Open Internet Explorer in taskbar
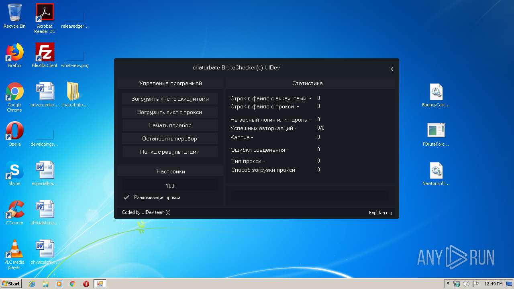The height and width of the screenshot is (289, 514). [32, 284]
